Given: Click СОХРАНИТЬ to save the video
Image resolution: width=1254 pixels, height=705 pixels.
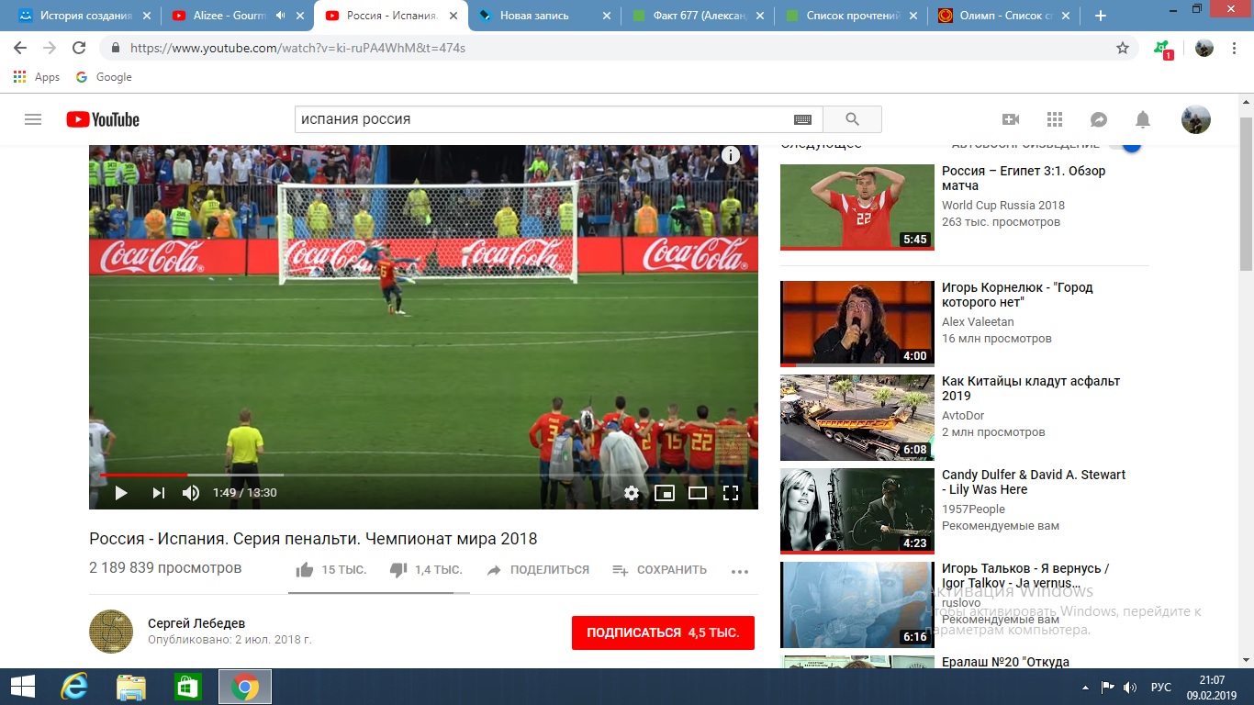Looking at the screenshot, I should (x=660, y=570).
